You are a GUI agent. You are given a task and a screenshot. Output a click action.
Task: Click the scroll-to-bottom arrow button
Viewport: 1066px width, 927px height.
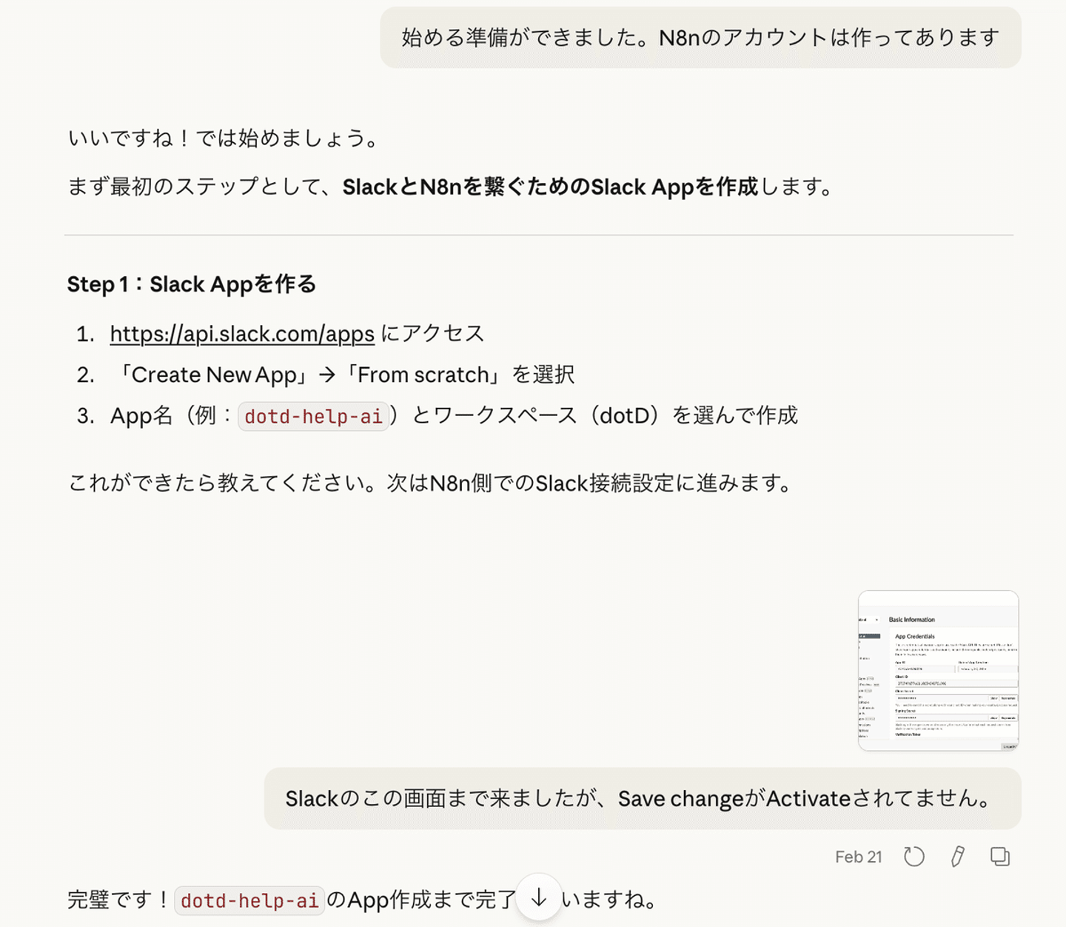[539, 898]
